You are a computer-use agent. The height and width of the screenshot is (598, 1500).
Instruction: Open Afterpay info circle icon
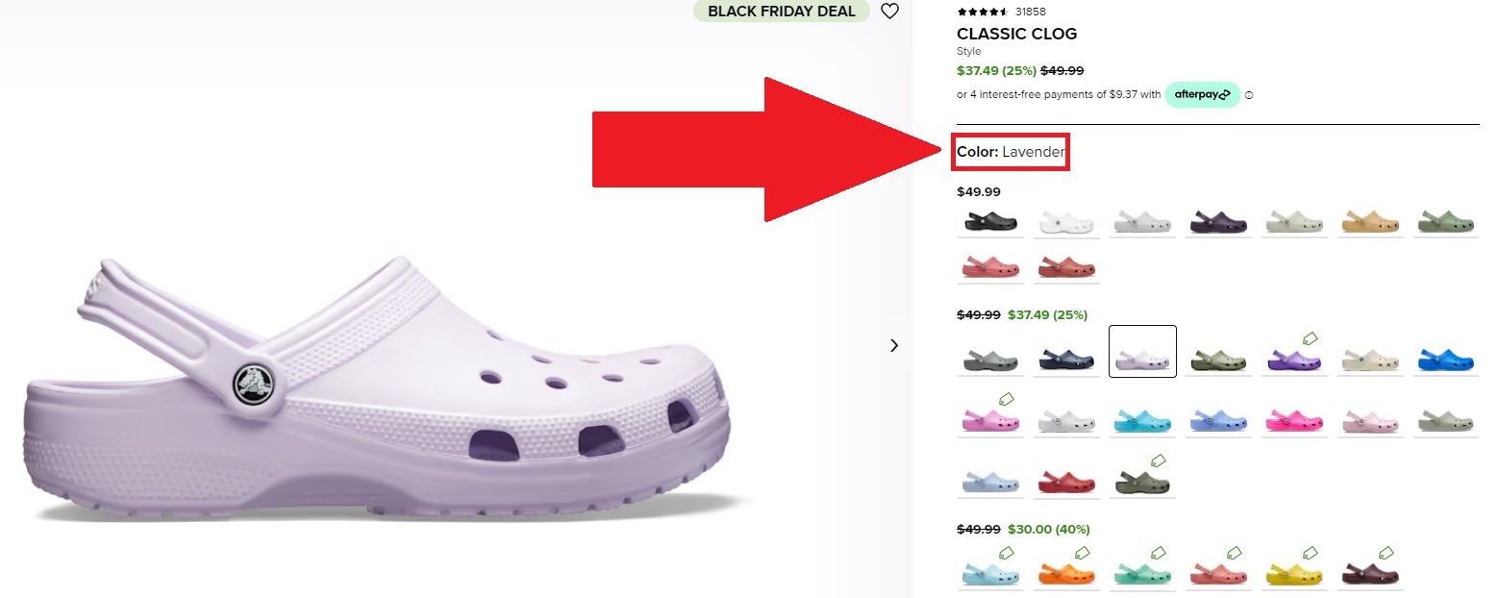1249,95
